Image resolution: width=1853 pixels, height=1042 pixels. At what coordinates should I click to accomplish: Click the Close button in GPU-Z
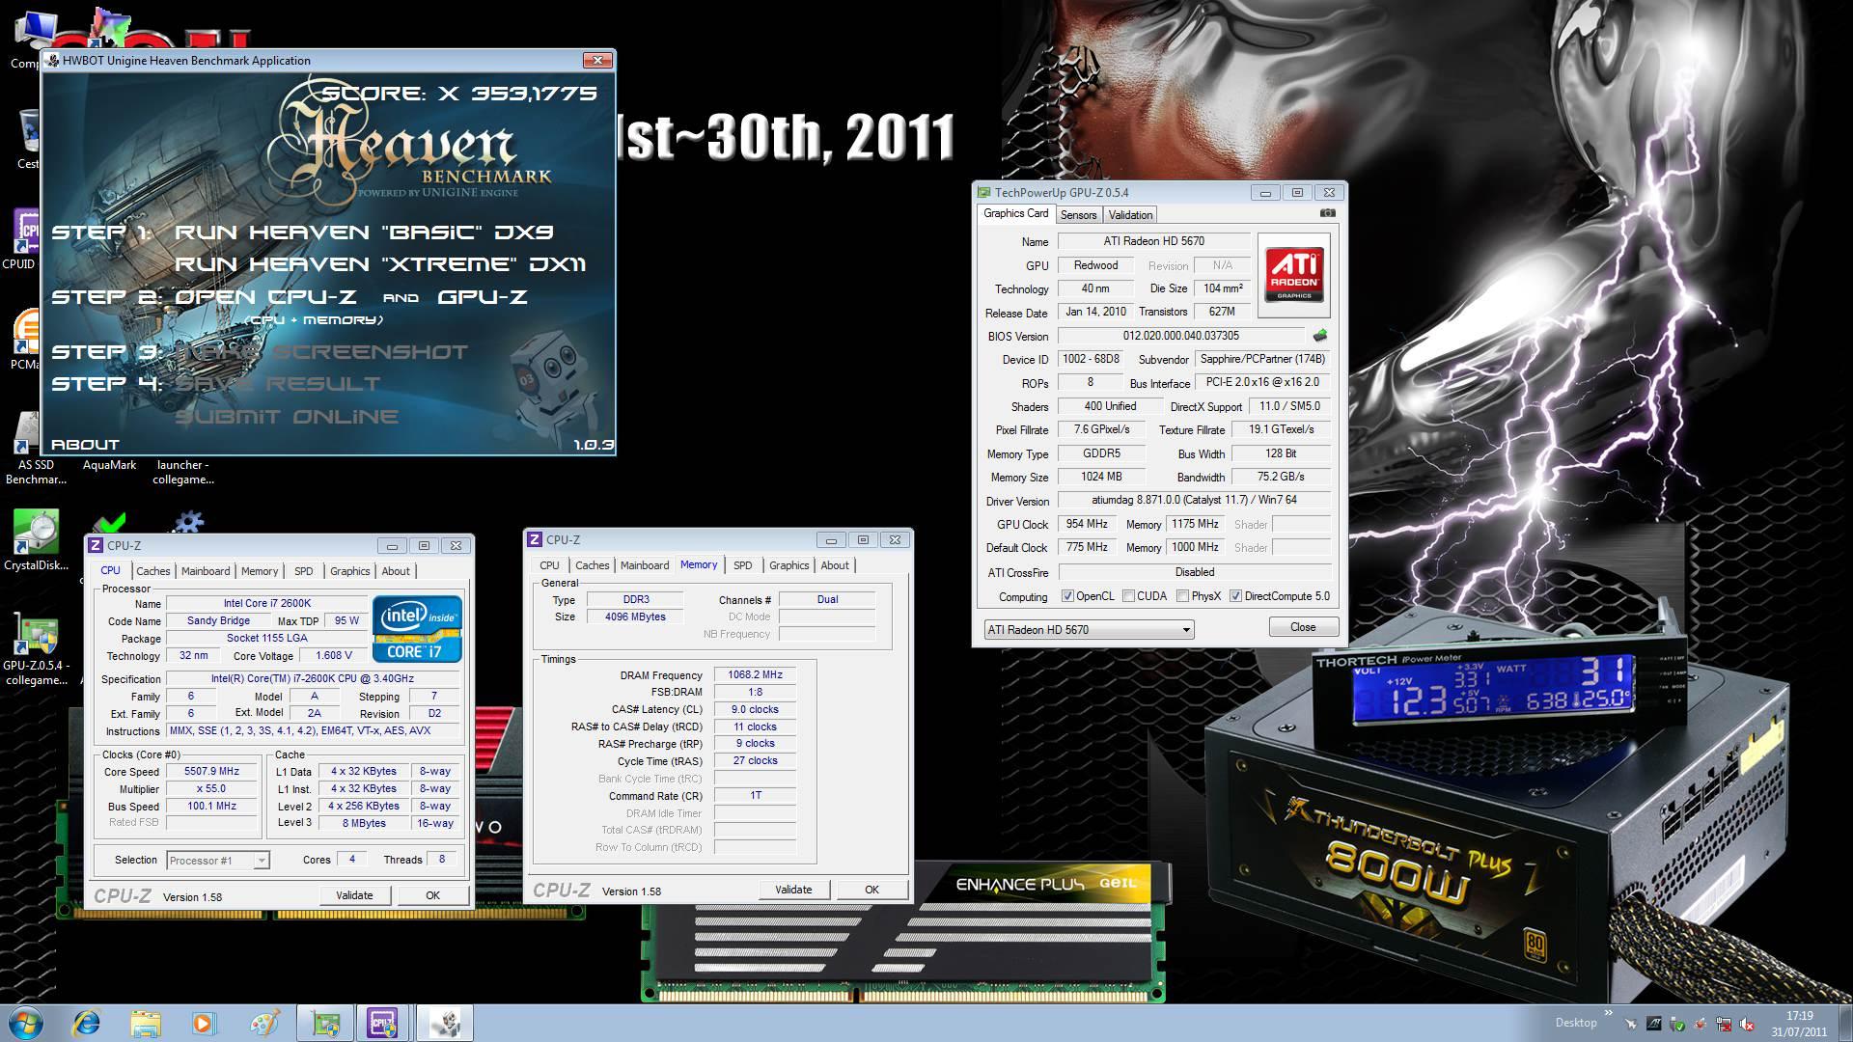(x=1303, y=627)
